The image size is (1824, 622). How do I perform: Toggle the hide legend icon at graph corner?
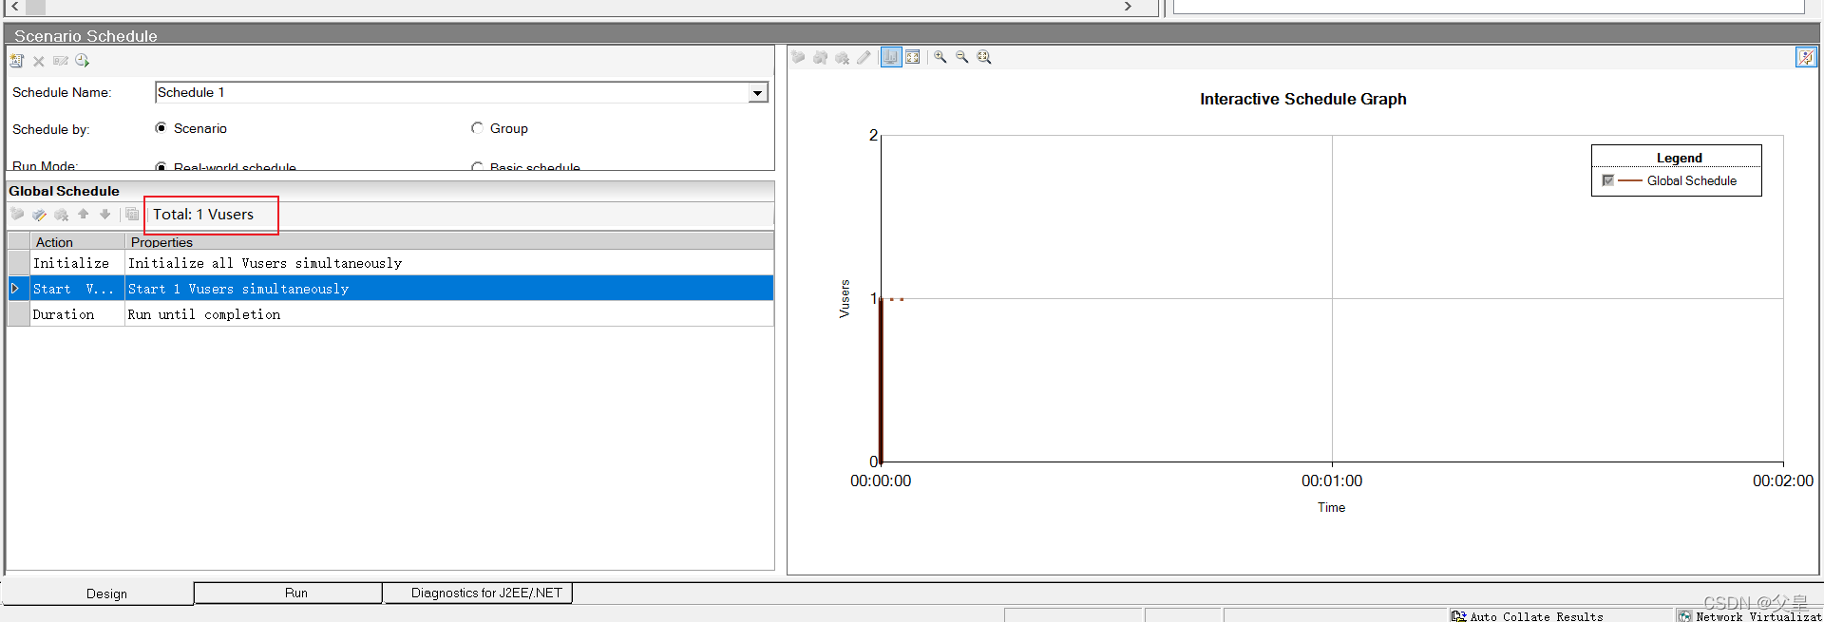click(1806, 57)
